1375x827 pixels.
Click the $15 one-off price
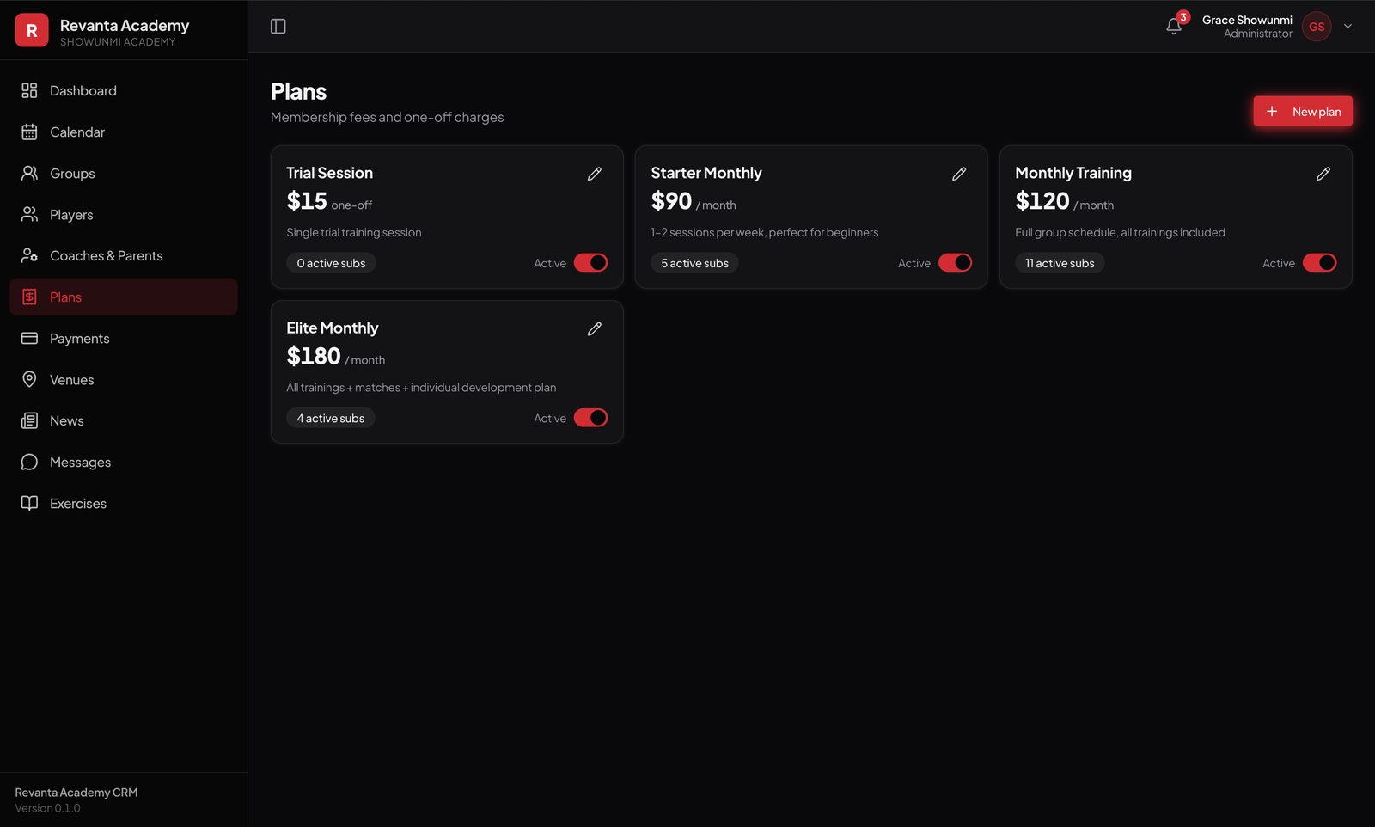click(x=329, y=201)
